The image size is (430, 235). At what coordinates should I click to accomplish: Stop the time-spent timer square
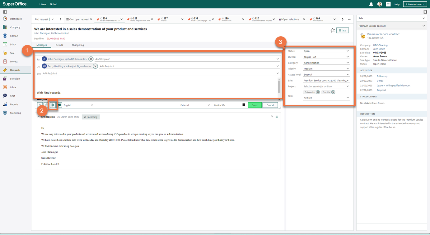[244, 105]
